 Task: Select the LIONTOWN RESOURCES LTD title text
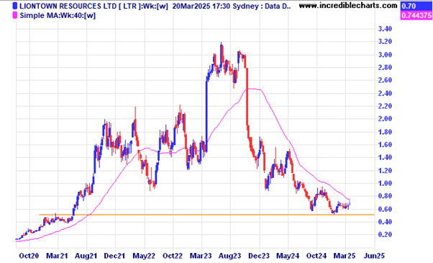pos(68,6)
